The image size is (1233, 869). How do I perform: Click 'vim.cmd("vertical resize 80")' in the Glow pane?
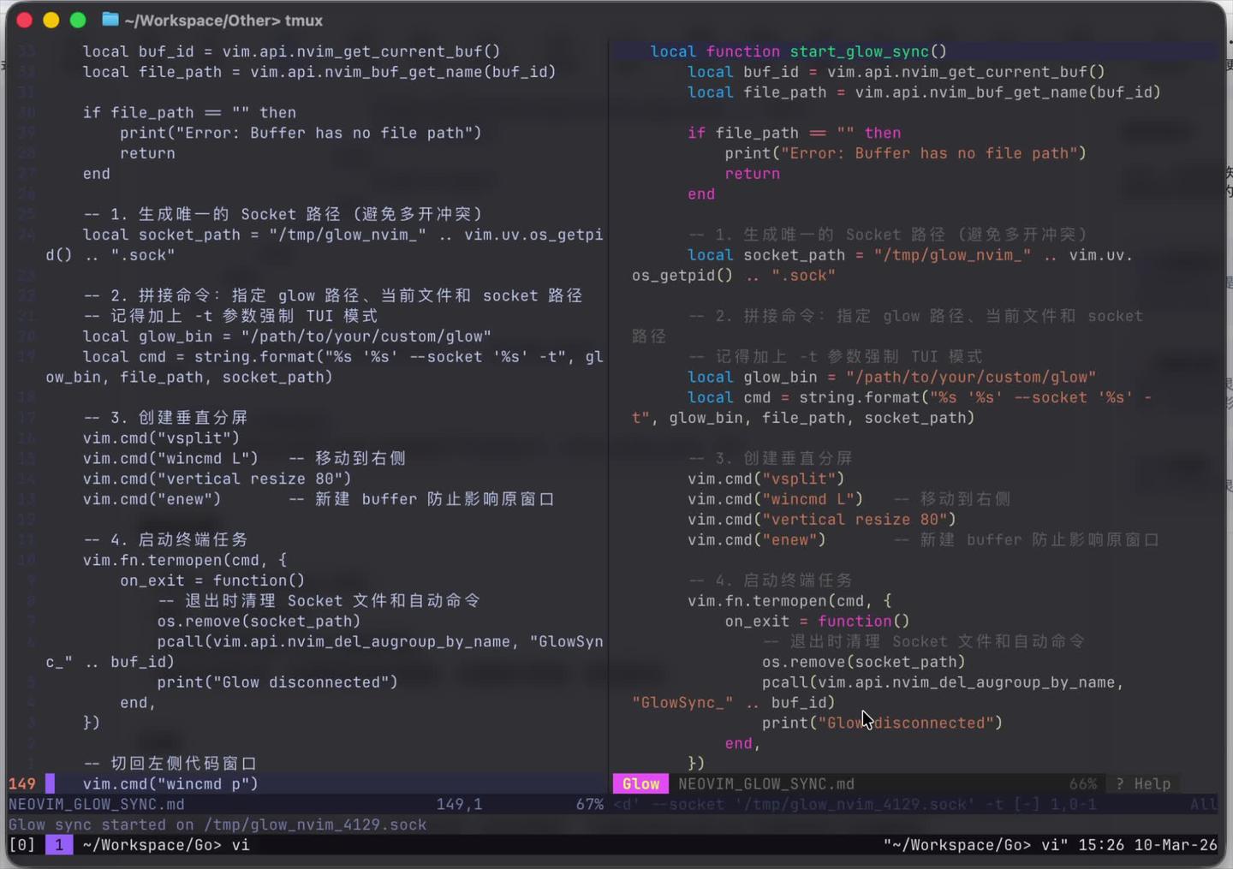822,520
